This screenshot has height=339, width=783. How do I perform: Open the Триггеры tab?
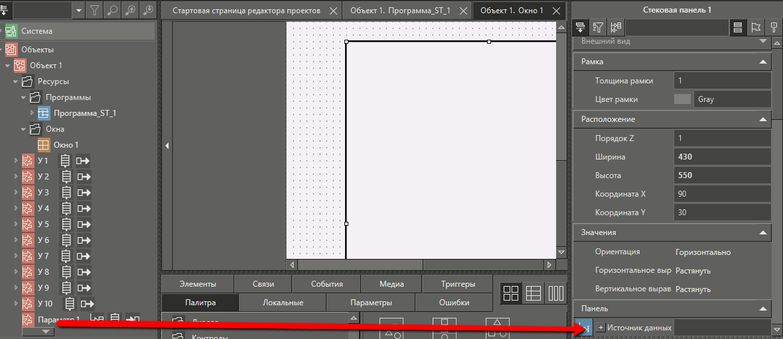coord(457,284)
